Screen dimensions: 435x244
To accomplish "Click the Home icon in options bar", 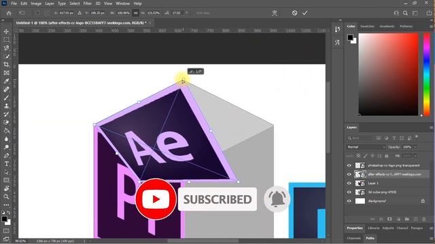I will [x=9, y=13].
